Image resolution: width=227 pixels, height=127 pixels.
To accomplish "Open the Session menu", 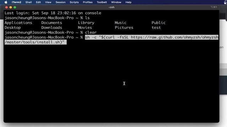I will (61, 2).
